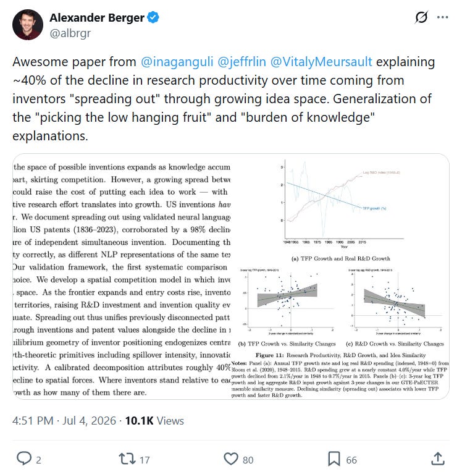Click the Alexander Berger display name
462x474 pixels.
[x=97, y=17]
